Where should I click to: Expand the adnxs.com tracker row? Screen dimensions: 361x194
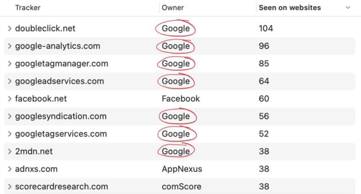[x=10, y=169]
